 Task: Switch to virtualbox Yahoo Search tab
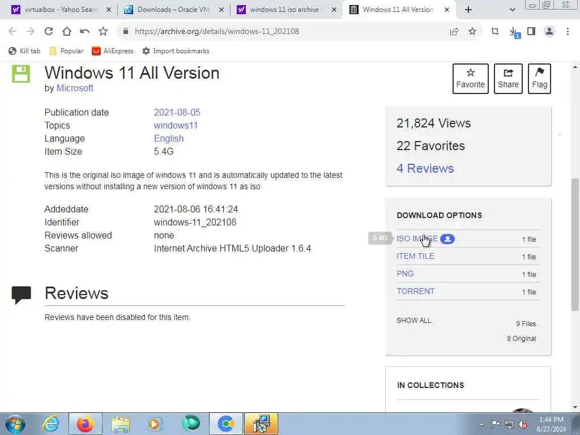click(61, 10)
